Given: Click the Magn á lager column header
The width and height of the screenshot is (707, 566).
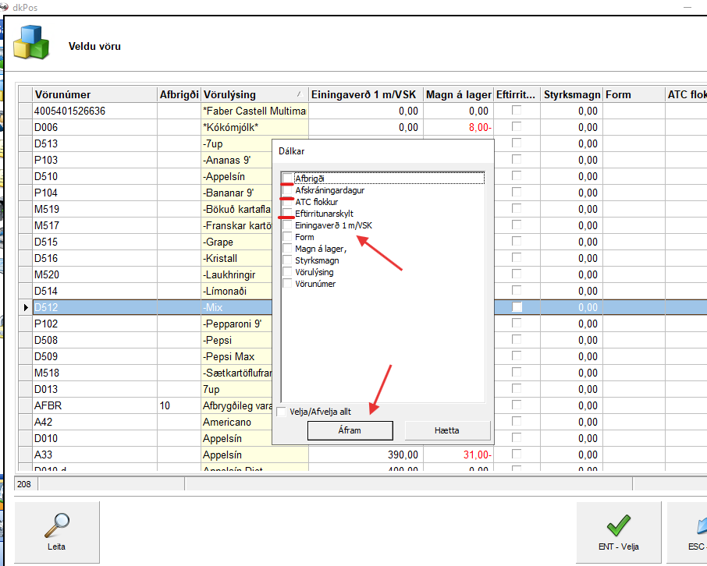Looking at the screenshot, I should pyautogui.click(x=457, y=94).
